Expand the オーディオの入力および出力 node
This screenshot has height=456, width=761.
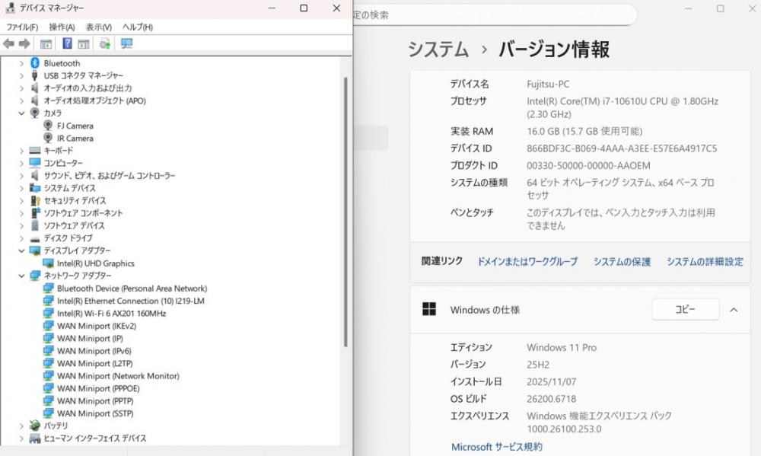[x=21, y=88]
